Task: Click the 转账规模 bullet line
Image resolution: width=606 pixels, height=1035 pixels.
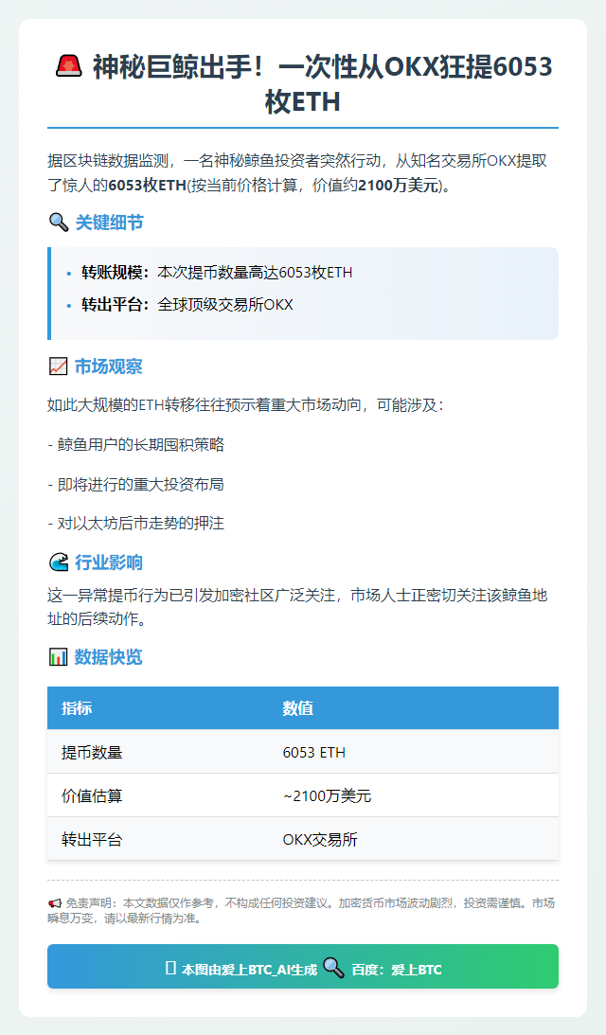Action: (217, 273)
